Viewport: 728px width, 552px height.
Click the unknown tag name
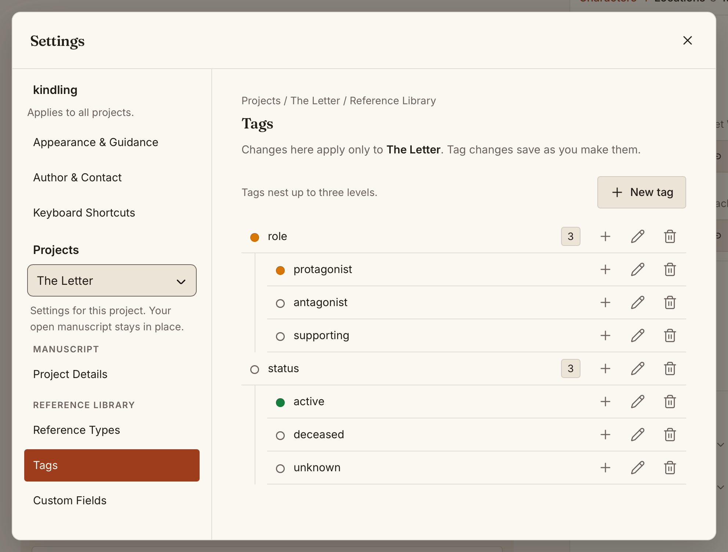click(317, 468)
